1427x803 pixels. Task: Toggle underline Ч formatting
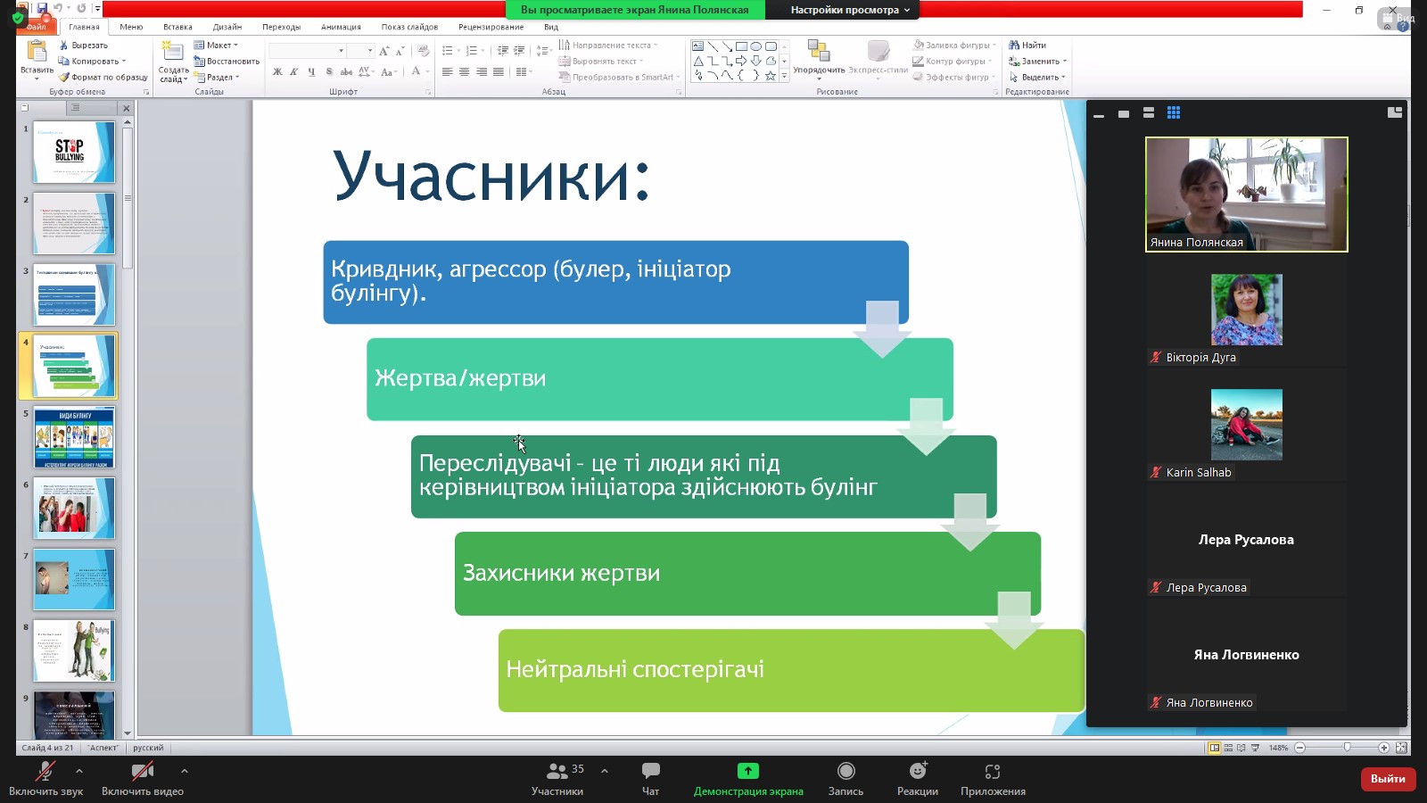[x=310, y=72]
